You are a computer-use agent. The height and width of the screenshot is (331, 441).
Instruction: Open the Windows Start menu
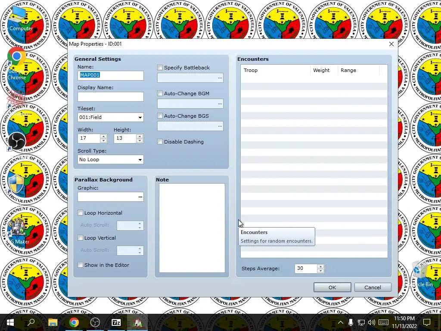click(10, 322)
